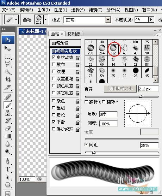This screenshot has width=162, height=196.
Task: Select the Crop tool
Action: pyautogui.click(x=8, y=79)
